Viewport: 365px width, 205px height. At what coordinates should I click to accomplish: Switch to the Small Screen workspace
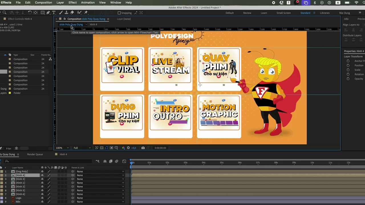(x=284, y=13)
